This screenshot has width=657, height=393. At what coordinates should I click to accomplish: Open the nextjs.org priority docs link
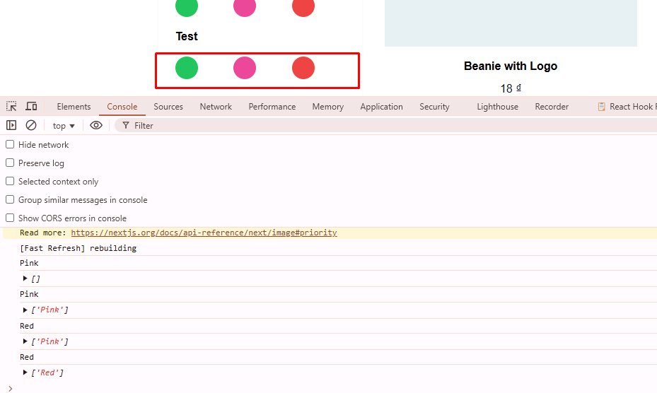click(204, 233)
